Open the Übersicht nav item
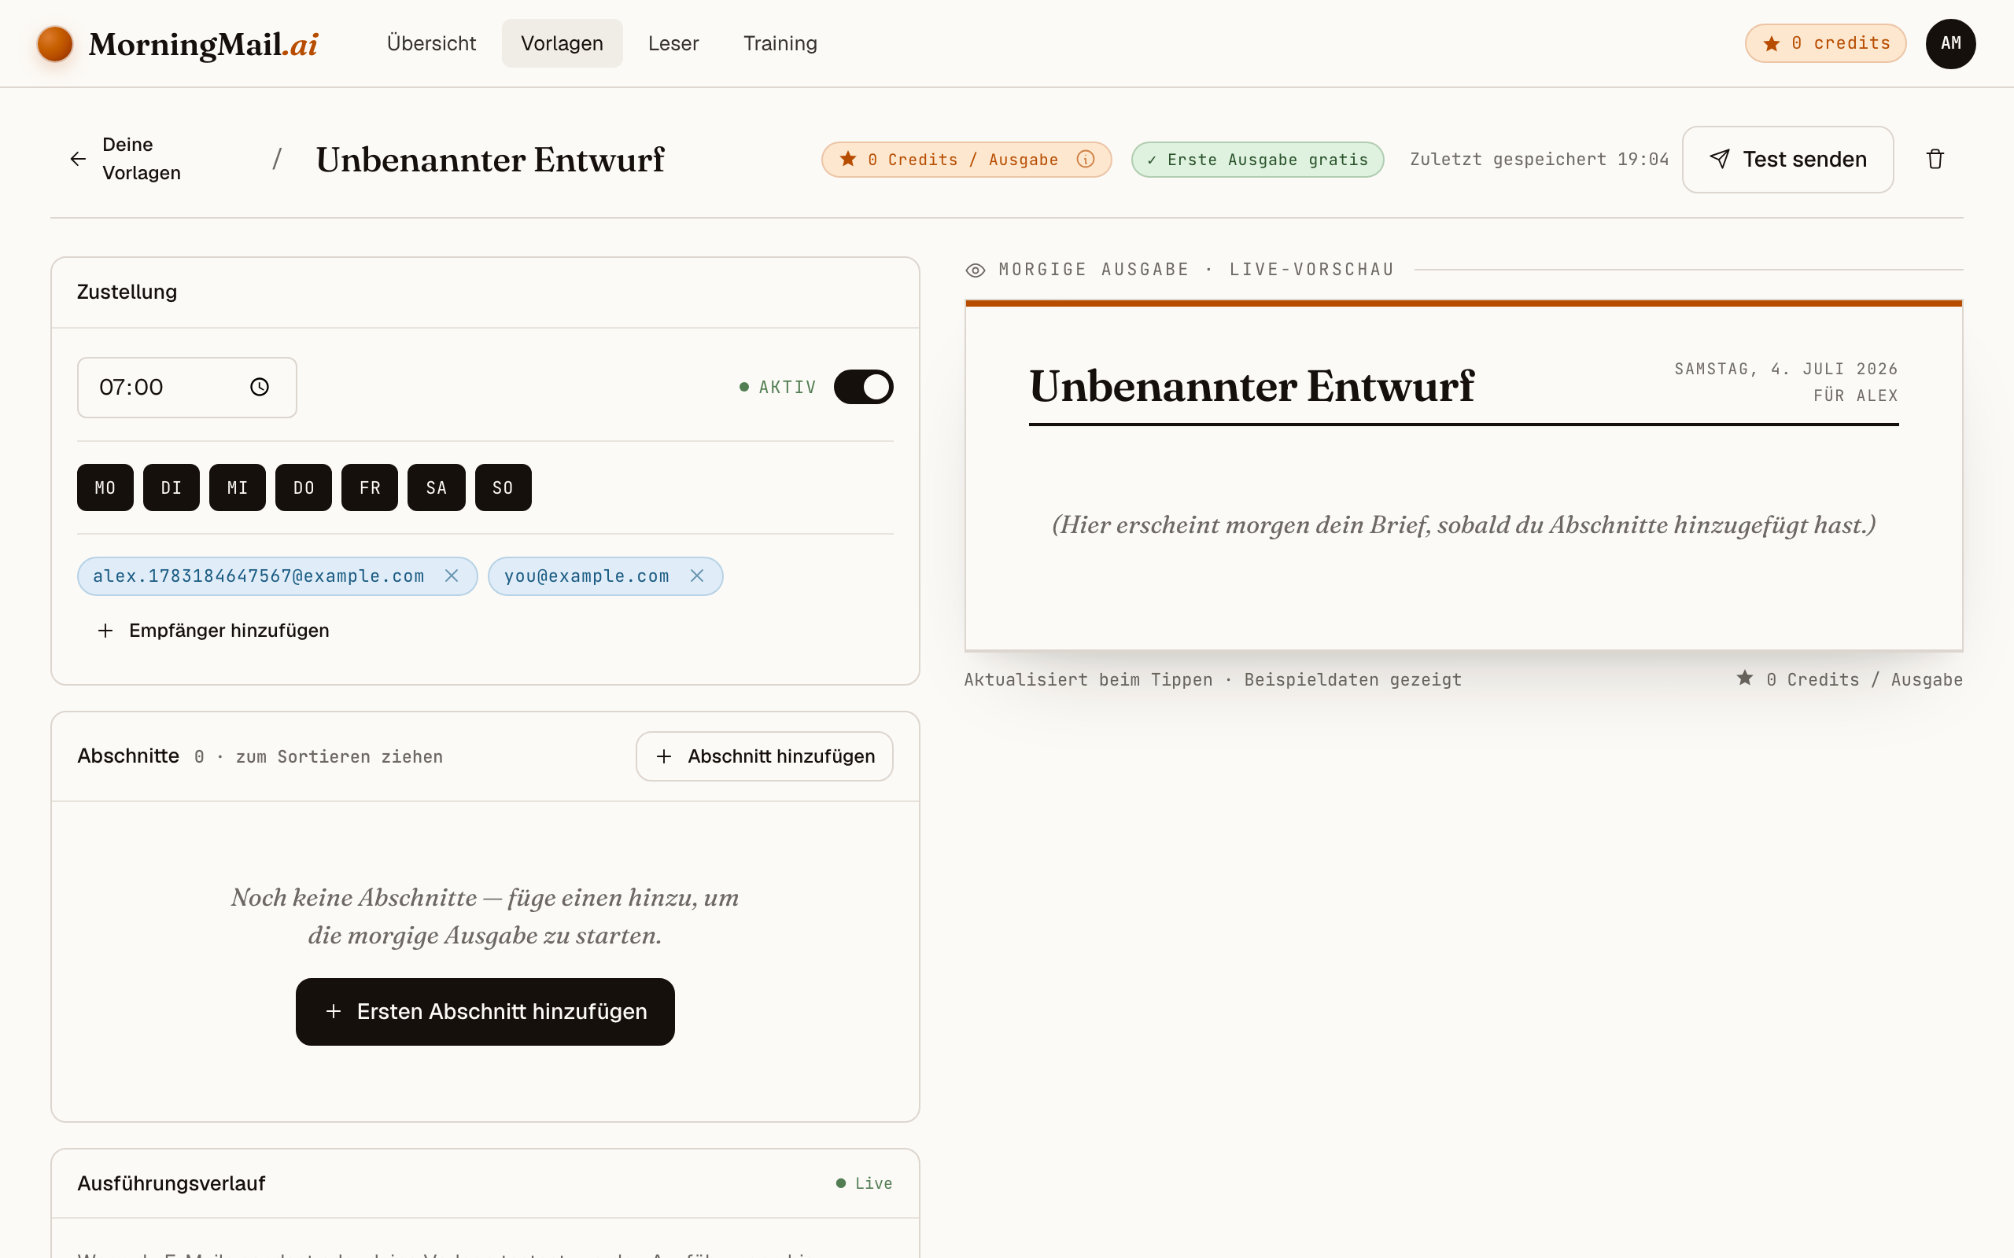Image resolution: width=2014 pixels, height=1258 pixels. 431,43
